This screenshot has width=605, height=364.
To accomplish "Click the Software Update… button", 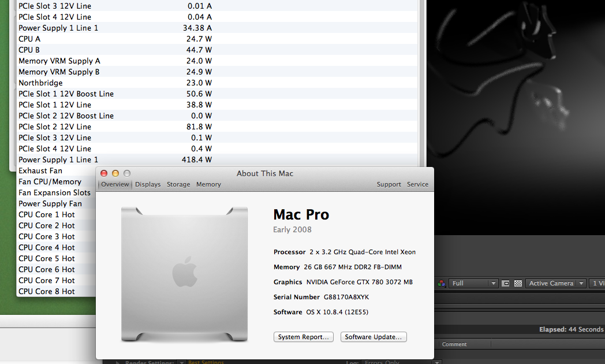I will (373, 337).
